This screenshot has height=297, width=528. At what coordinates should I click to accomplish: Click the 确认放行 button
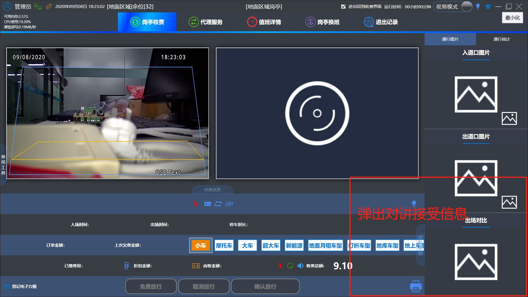point(265,287)
